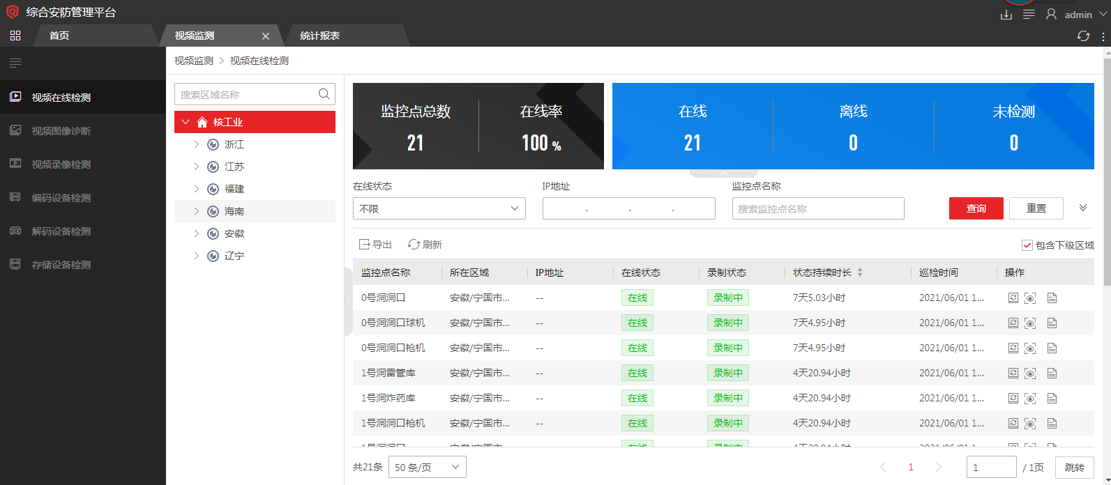Click live preview icon for 1号洞雷管库 row
1111x485 pixels.
point(1030,374)
